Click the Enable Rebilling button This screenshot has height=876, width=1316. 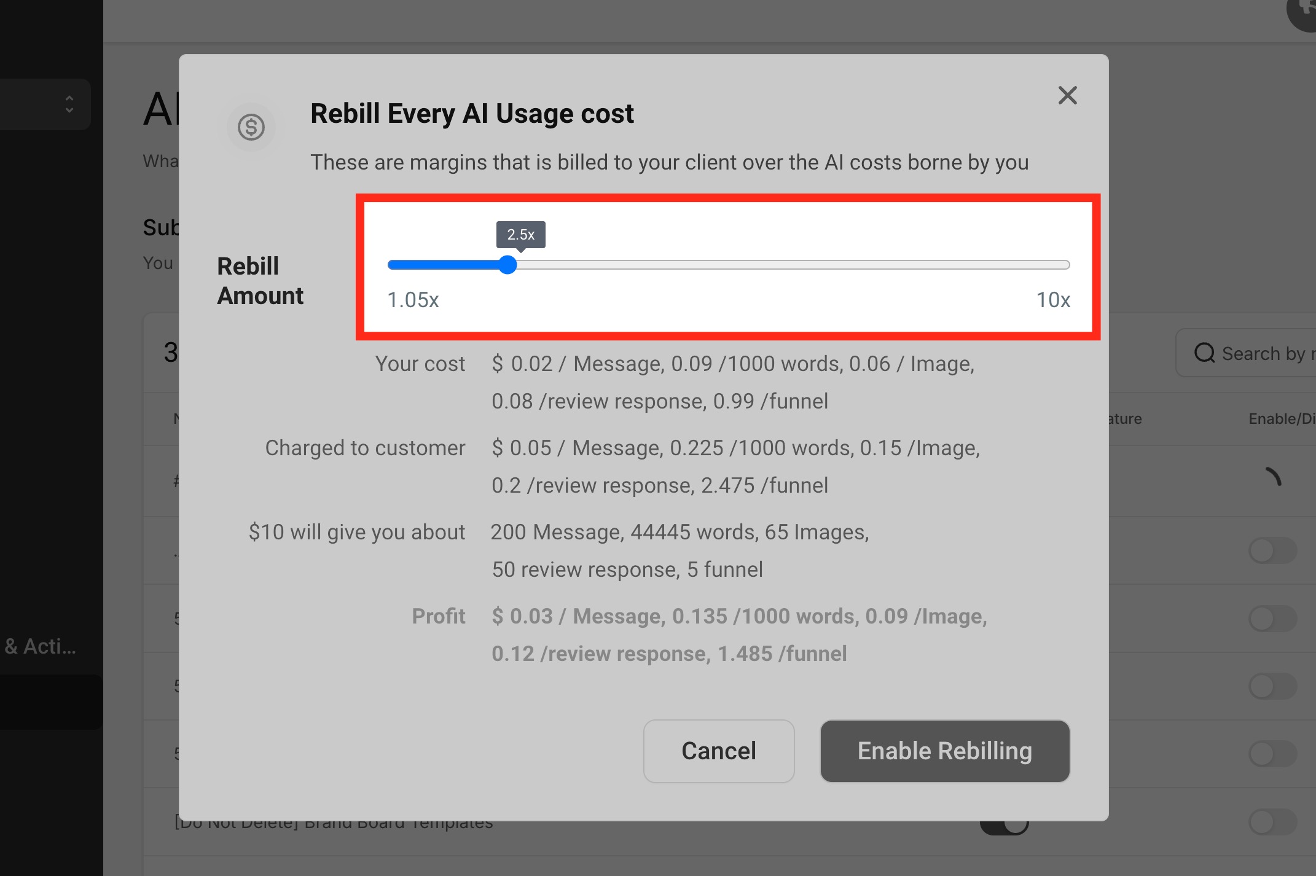944,751
